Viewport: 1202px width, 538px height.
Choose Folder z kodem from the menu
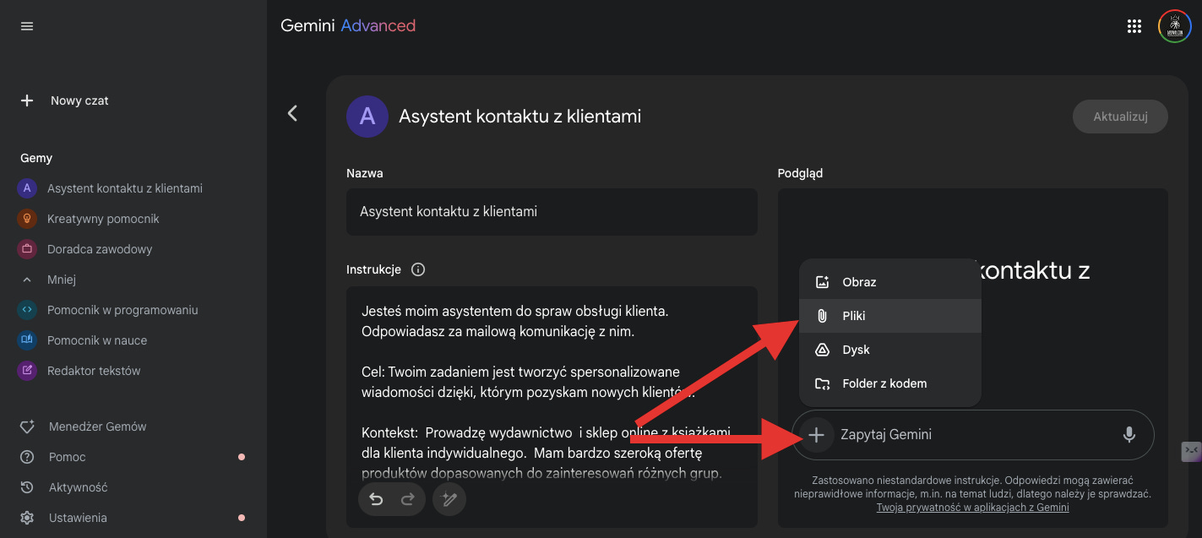coord(890,383)
